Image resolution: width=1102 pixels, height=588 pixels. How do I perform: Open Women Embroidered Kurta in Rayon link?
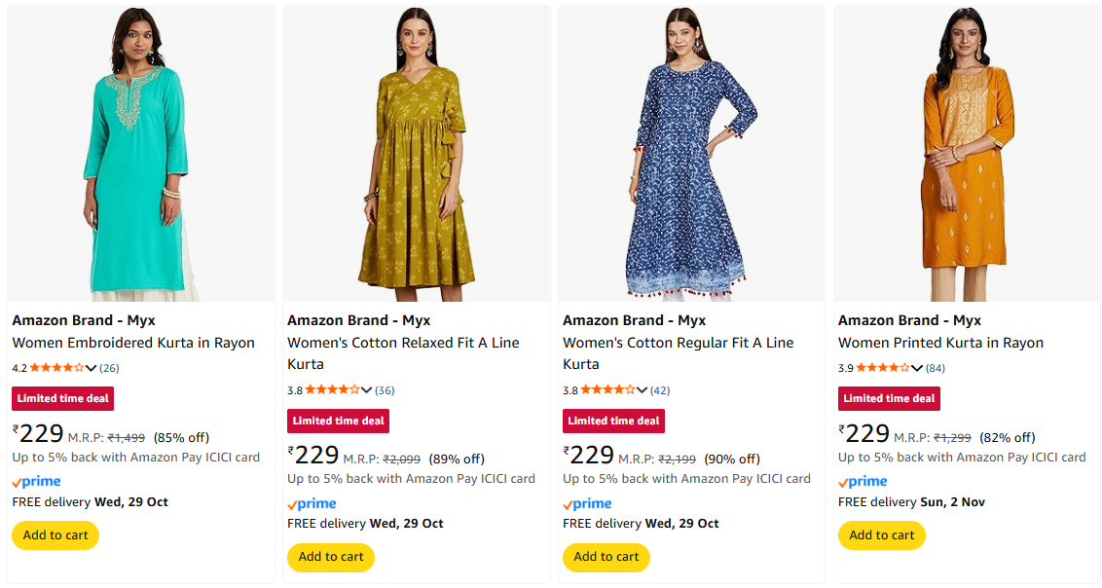pos(133,343)
